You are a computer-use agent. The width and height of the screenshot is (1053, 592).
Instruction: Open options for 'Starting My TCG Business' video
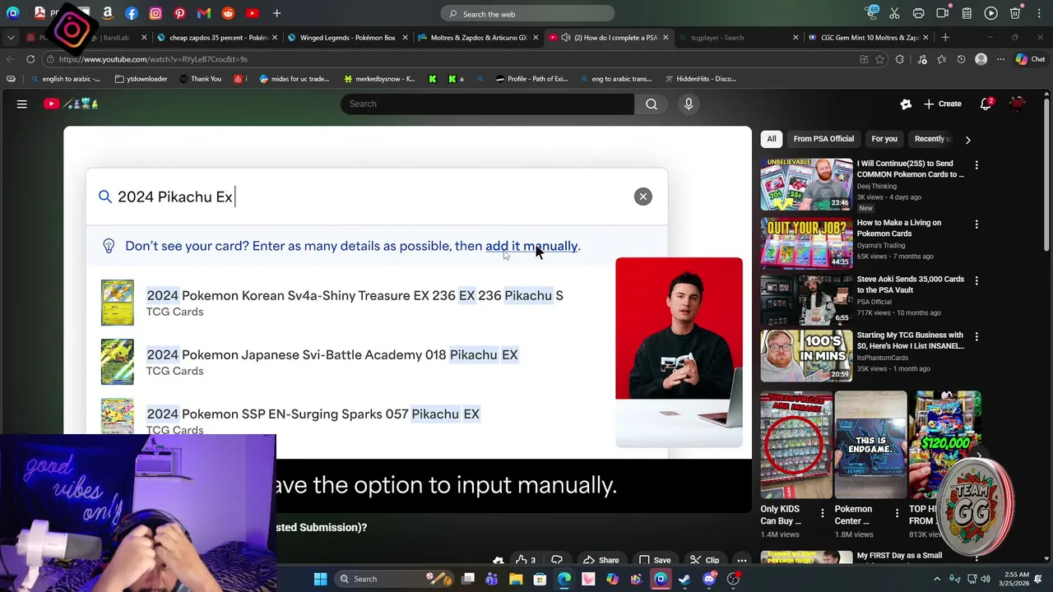click(x=976, y=336)
